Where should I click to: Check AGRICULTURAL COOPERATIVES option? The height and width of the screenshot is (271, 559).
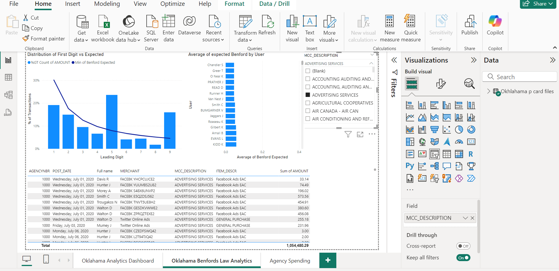coord(308,103)
